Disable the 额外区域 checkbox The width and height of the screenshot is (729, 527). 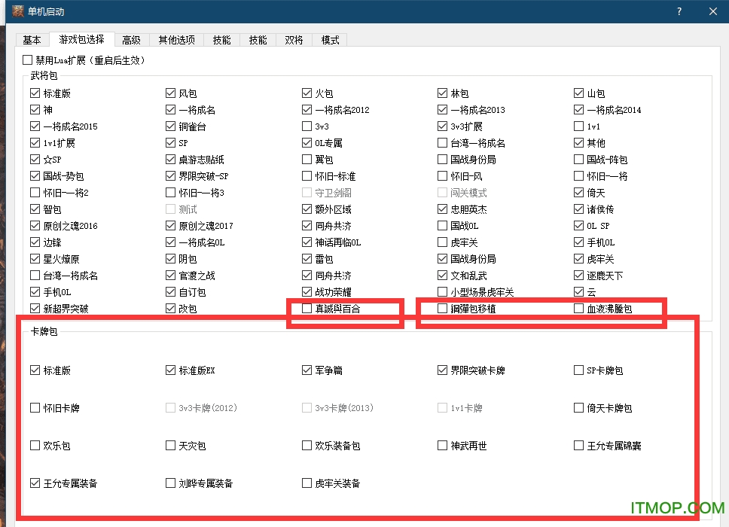307,209
